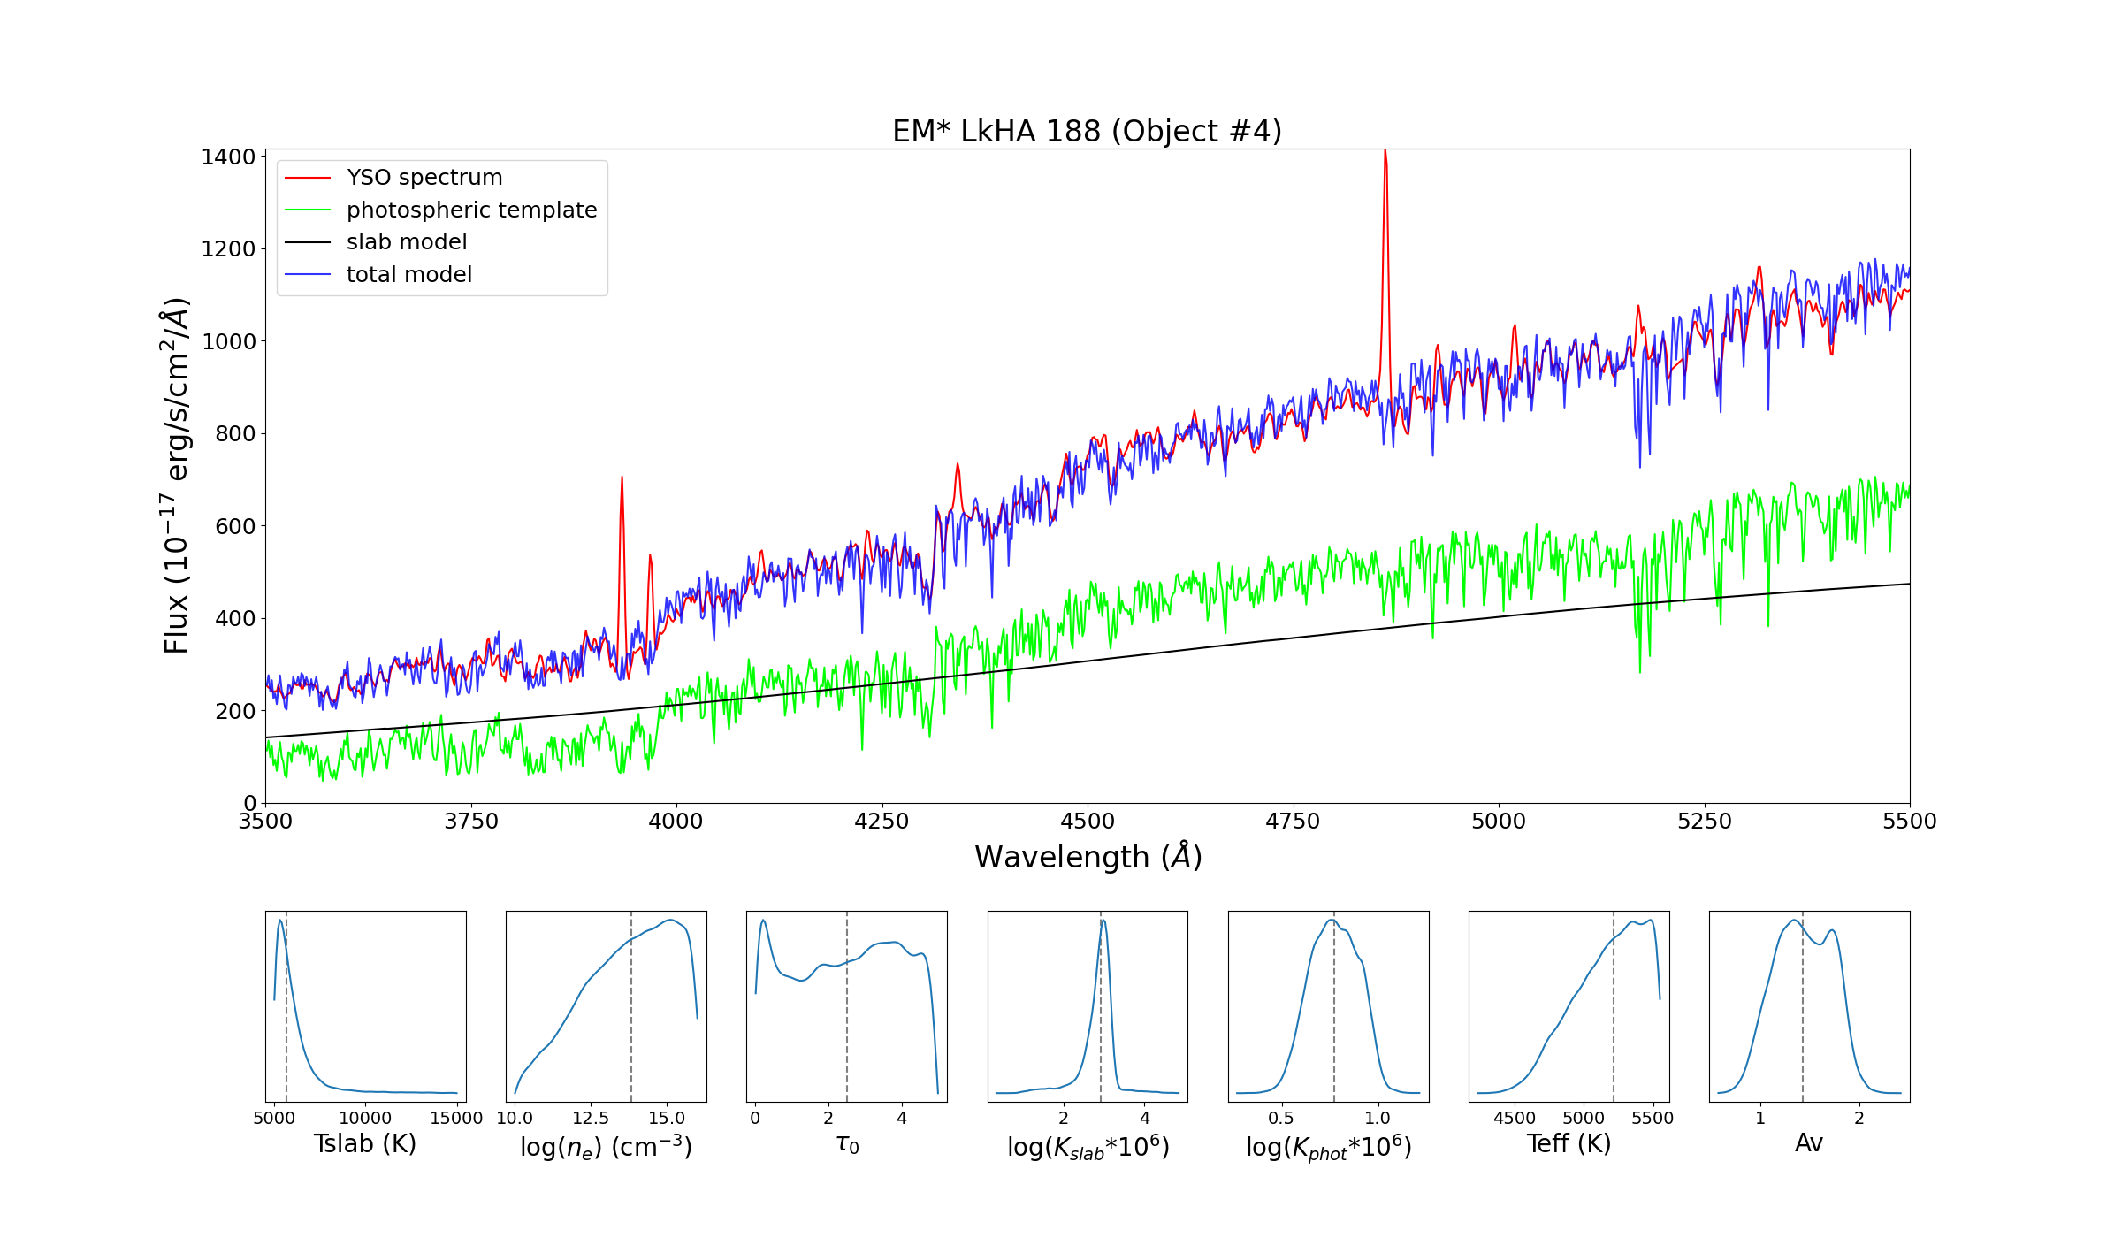Viewport: 2122px width, 1238px height.
Task: Click the green photospheric template legend line
Action: coord(307,210)
